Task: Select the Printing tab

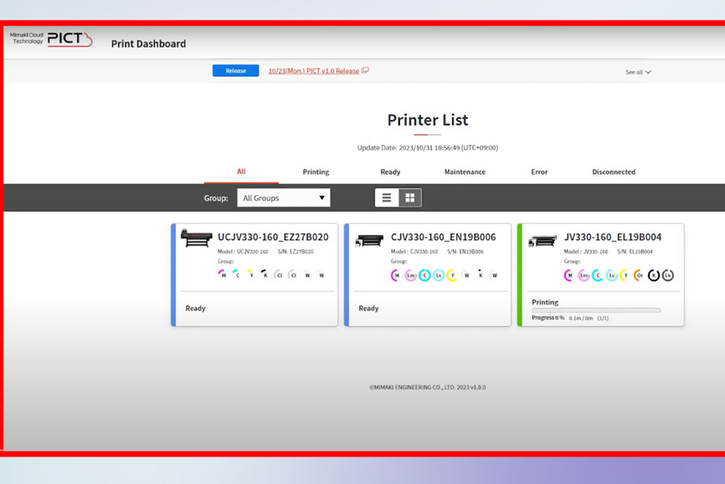Action: click(x=315, y=172)
